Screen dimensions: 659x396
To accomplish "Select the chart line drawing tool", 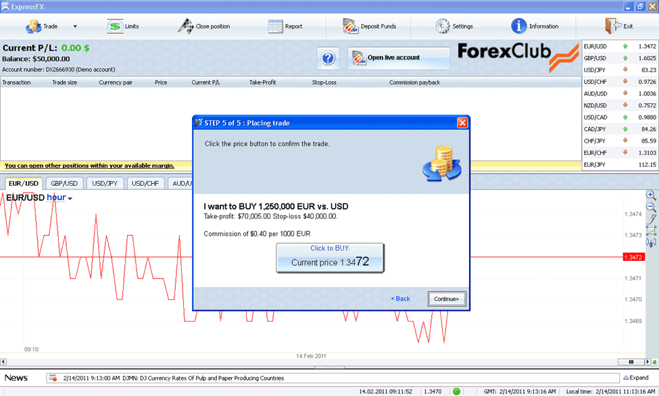I will [x=652, y=218].
